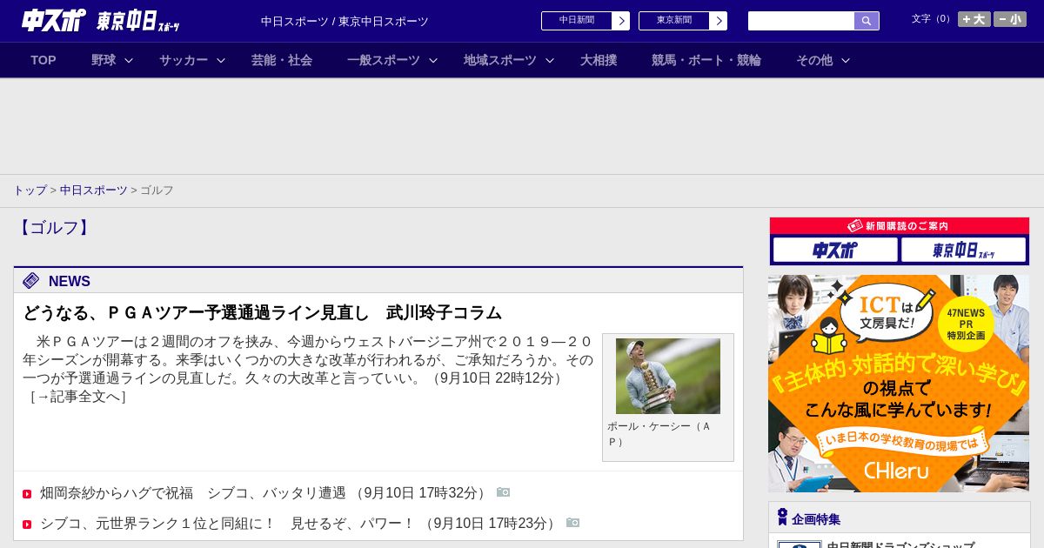Go to TOP in navigation bar
The width and height of the screenshot is (1044, 548).
pos(43,60)
